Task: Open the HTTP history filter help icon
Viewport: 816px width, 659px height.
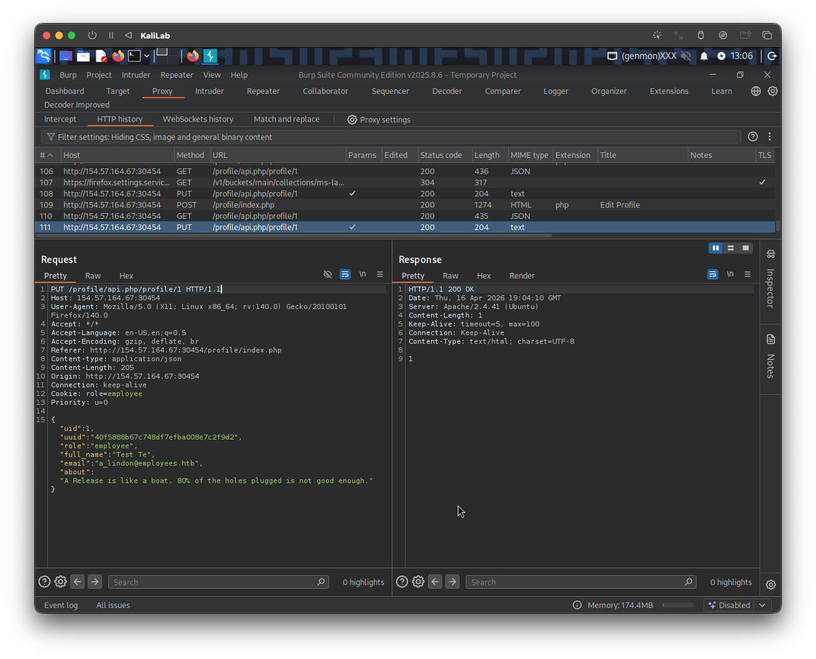Action: 753,137
